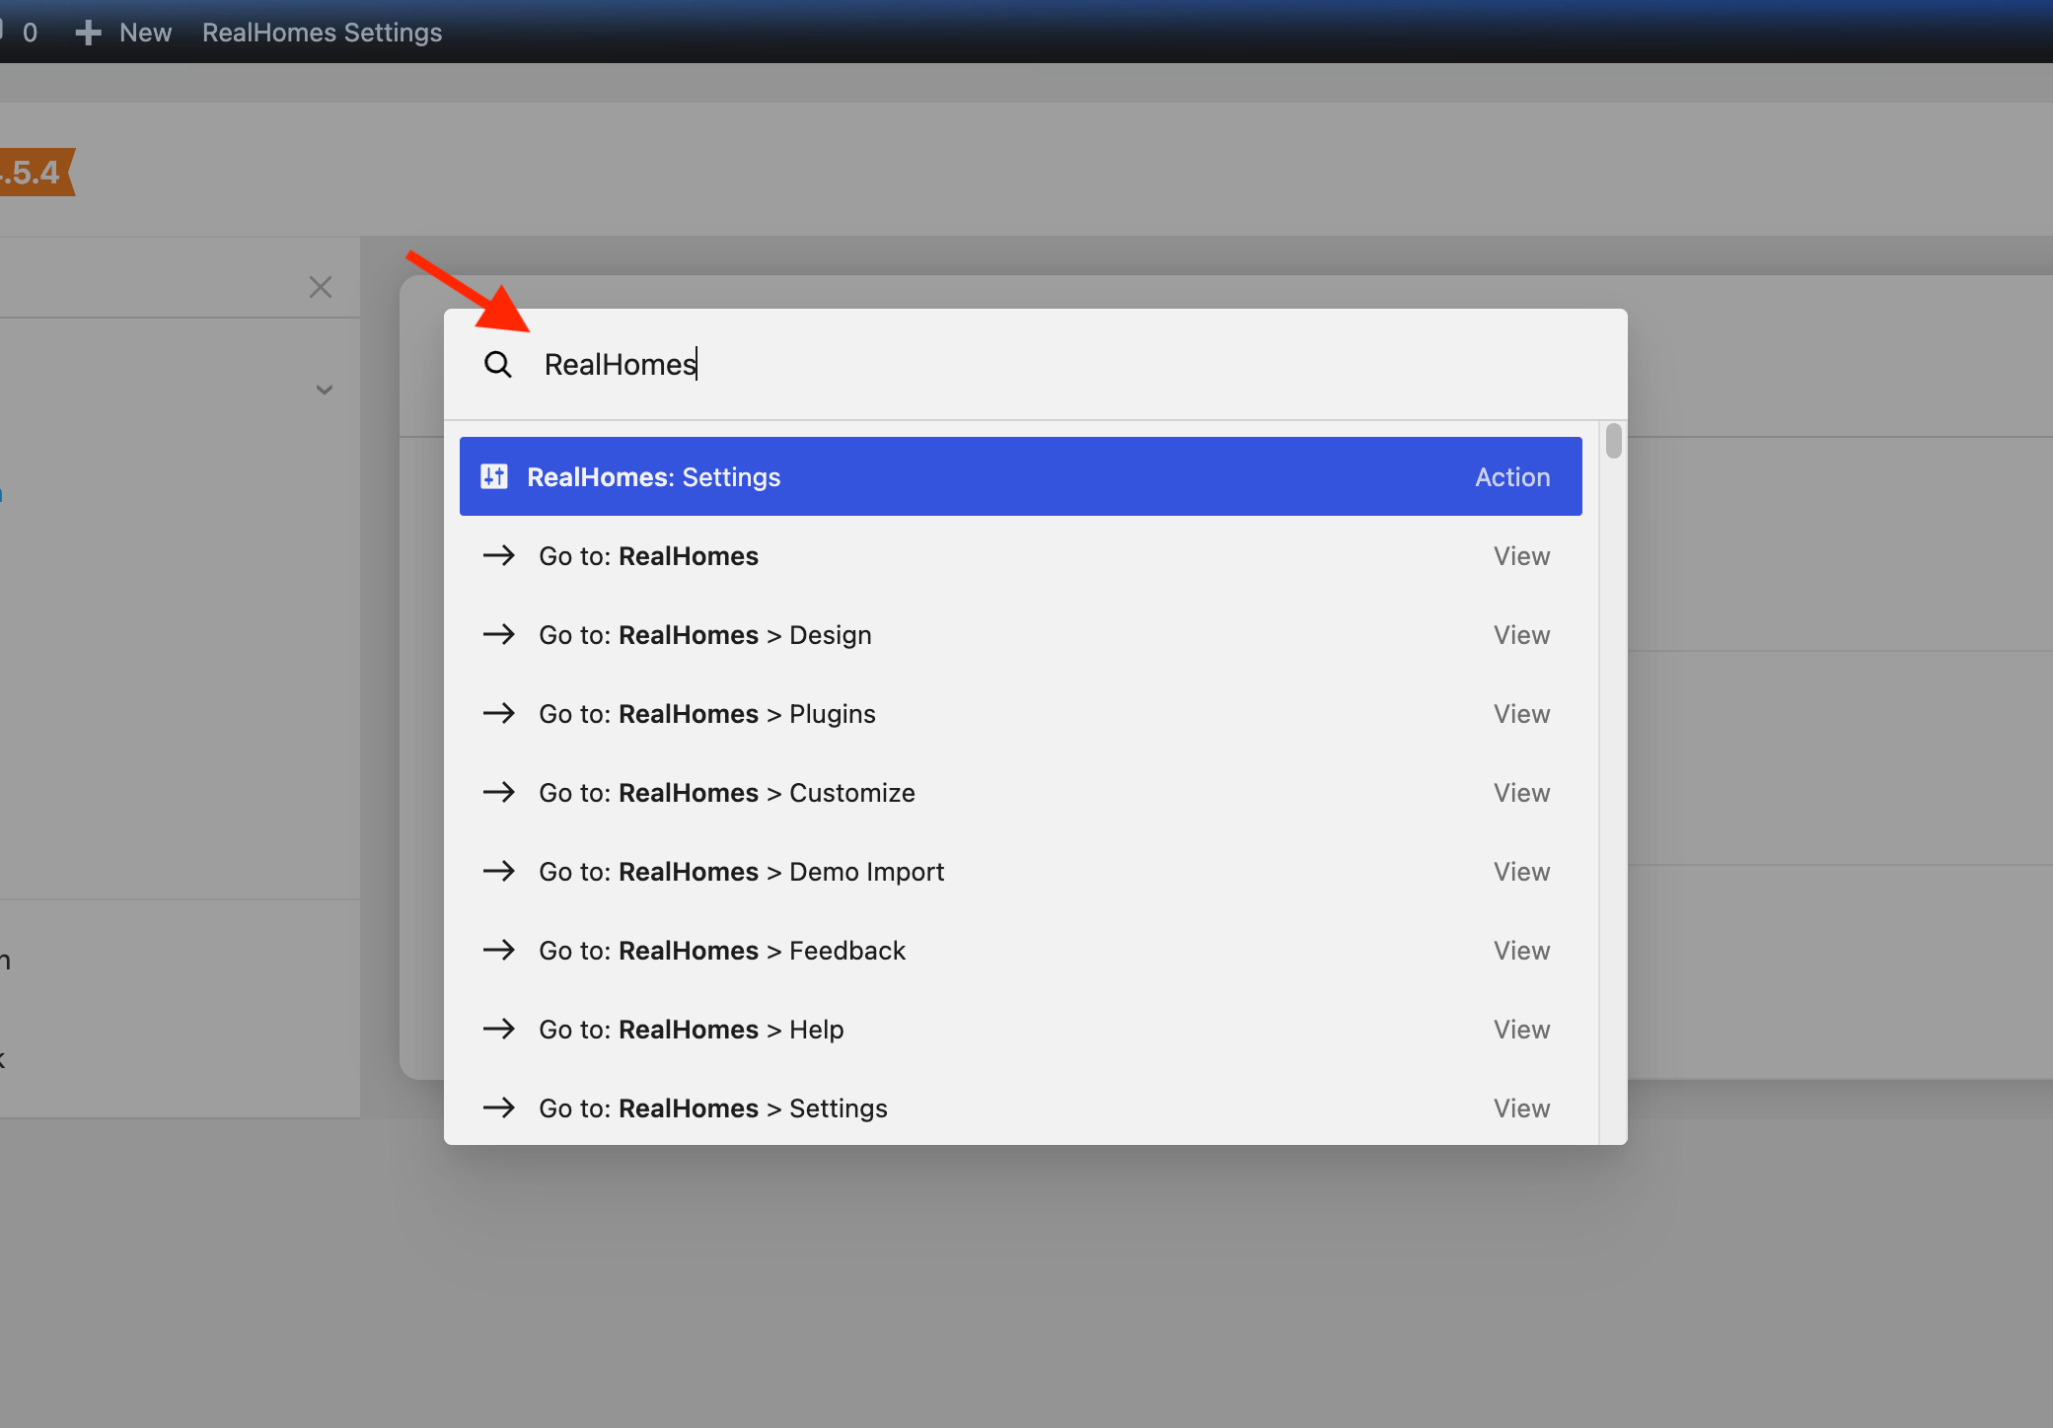Click the search magnifier icon in command palette

click(498, 365)
